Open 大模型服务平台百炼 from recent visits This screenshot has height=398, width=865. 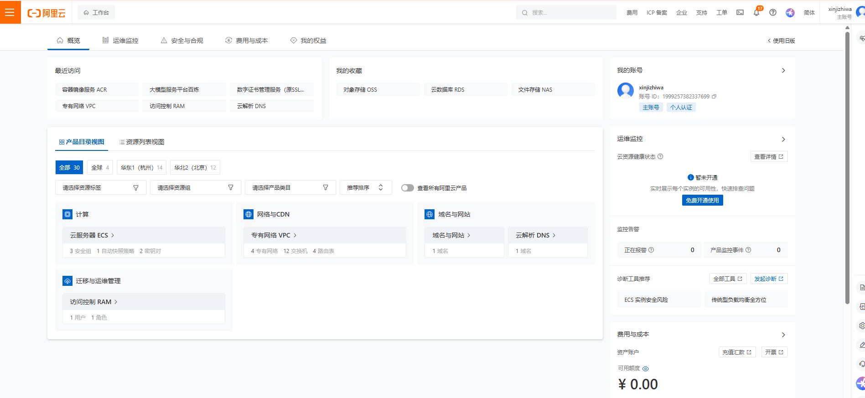point(184,89)
